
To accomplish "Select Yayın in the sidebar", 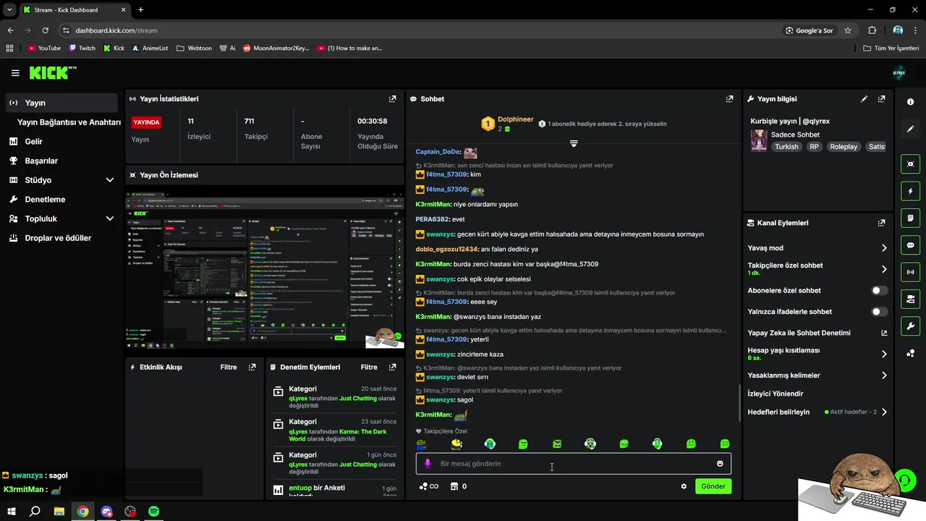I will click(61, 103).
